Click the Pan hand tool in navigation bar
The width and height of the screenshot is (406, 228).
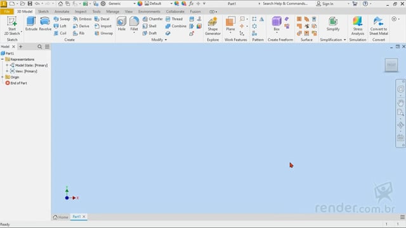(400, 103)
